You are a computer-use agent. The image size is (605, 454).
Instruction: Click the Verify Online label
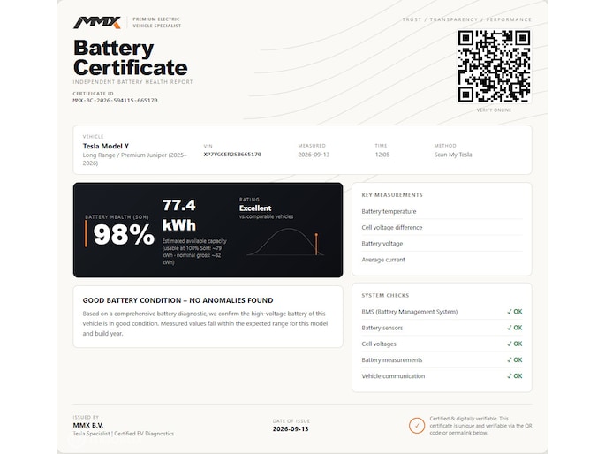(x=494, y=110)
